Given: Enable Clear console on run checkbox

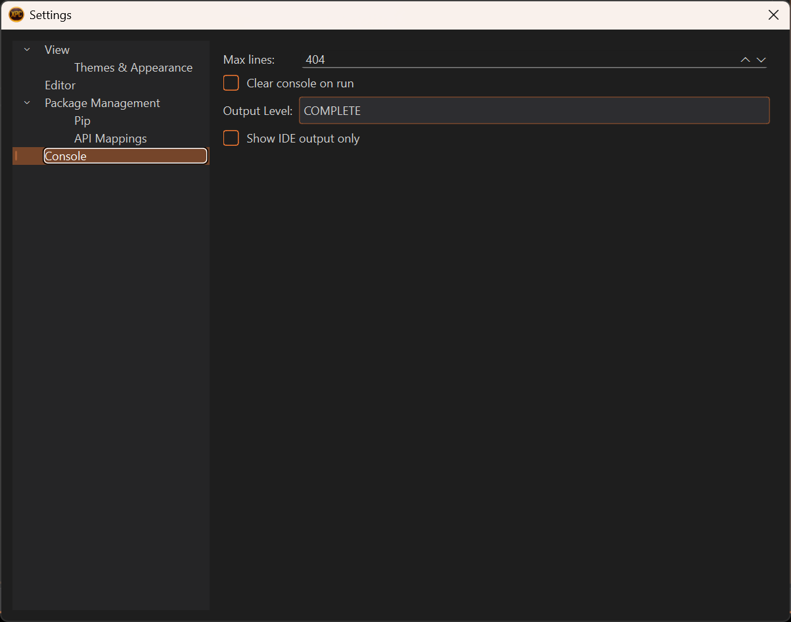Looking at the screenshot, I should 231,83.
